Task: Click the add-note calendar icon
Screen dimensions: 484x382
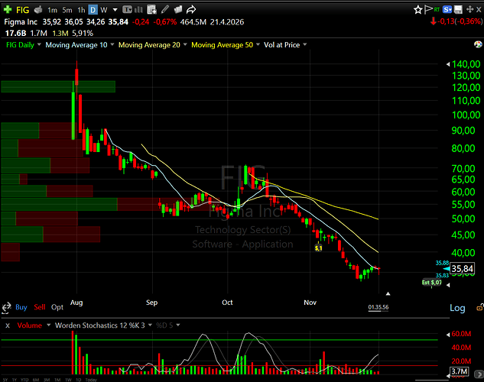Action: tap(151, 10)
